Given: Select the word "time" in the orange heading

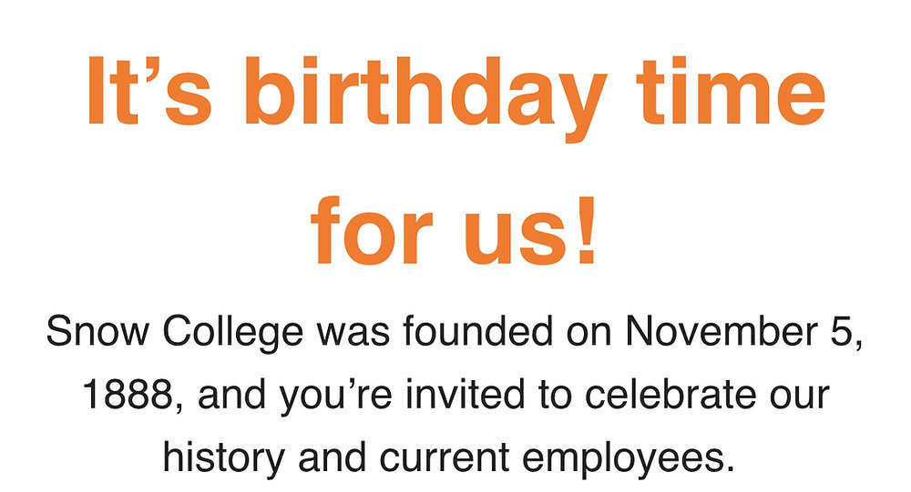Looking at the screenshot, I should click(x=731, y=90).
